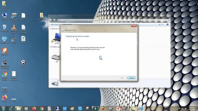The height and width of the screenshot is (111, 198).
Task: Click Add a device in Devices and Printers toolbar
Action: tap(55, 24)
